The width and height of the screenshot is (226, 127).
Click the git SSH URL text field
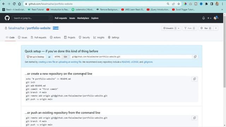click(131, 57)
